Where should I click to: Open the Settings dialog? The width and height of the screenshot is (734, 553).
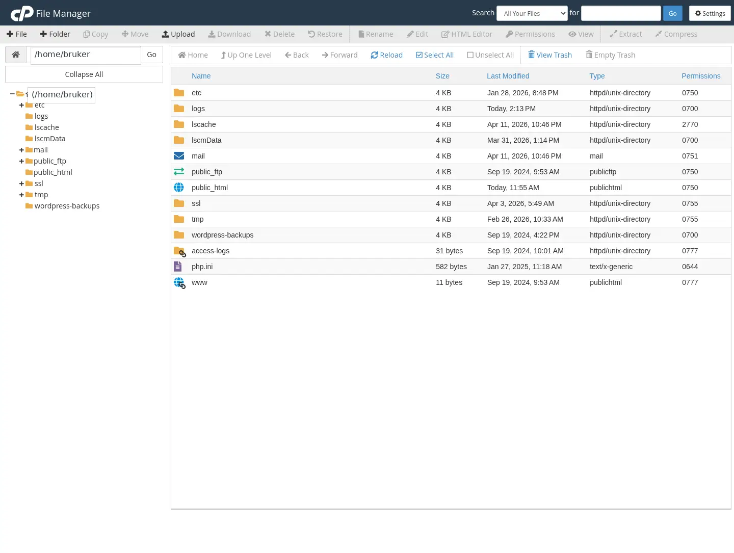[710, 13]
